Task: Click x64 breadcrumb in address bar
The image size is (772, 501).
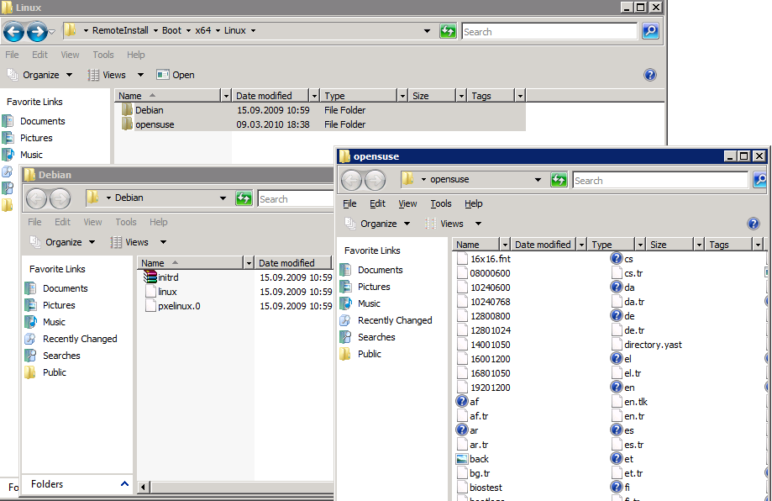Action: (202, 30)
